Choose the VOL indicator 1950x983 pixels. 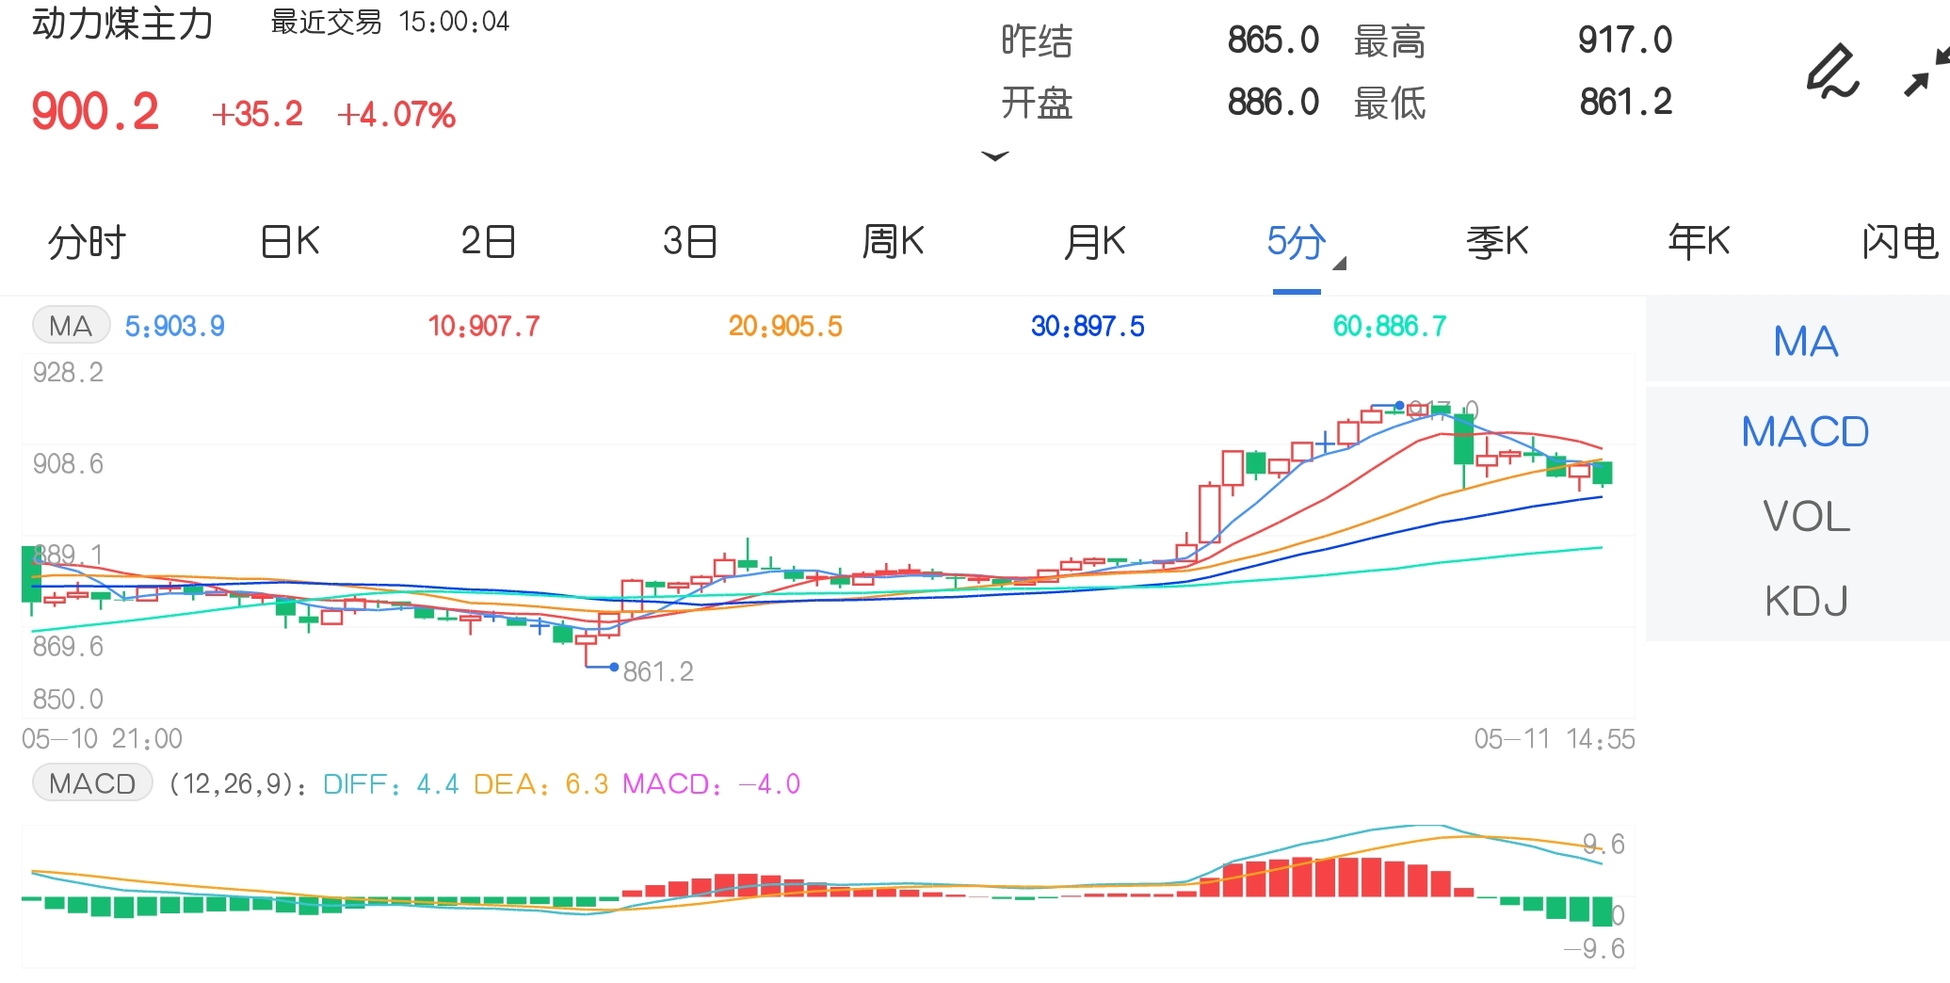(x=1806, y=516)
